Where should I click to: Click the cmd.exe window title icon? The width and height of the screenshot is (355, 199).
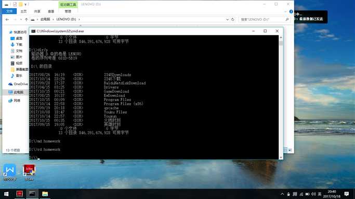pyautogui.click(x=33, y=31)
